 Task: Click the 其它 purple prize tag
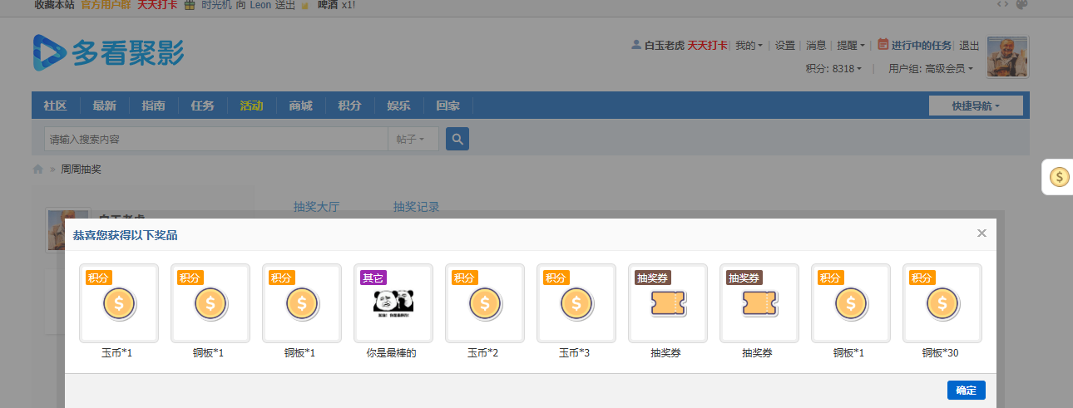tap(373, 278)
